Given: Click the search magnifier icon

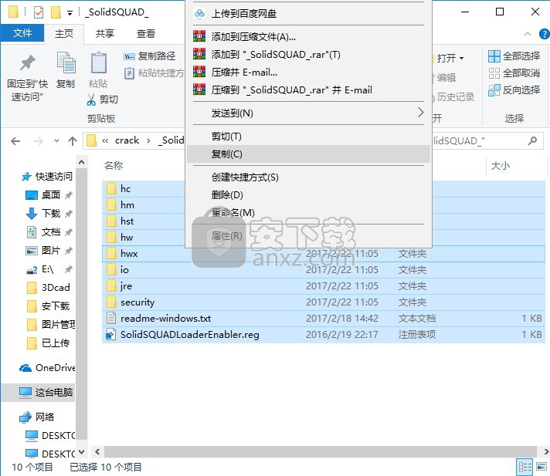Looking at the screenshot, I should tap(532, 141).
